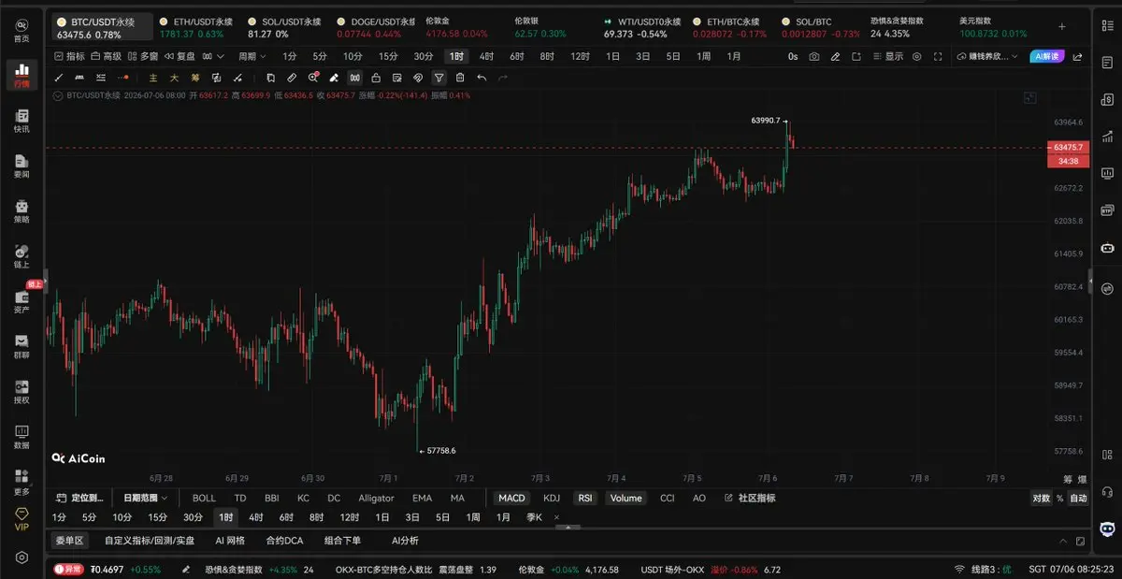The image size is (1122, 579).
Task: Click the 大 large-order indicator icon
Action: 174,78
